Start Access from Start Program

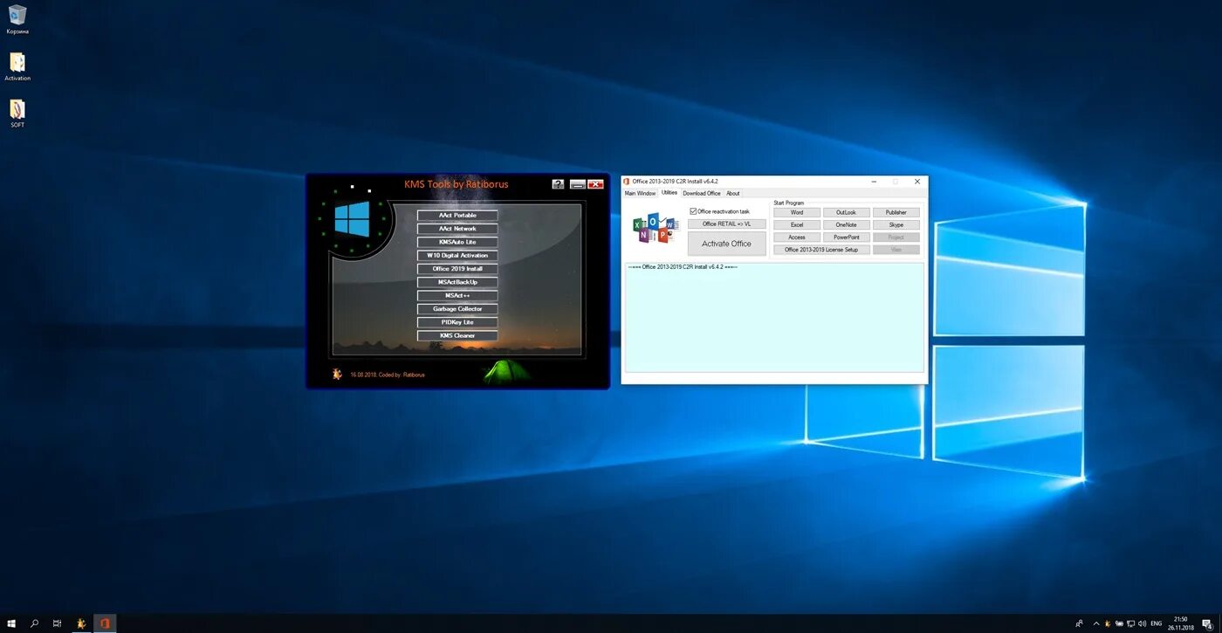click(797, 237)
